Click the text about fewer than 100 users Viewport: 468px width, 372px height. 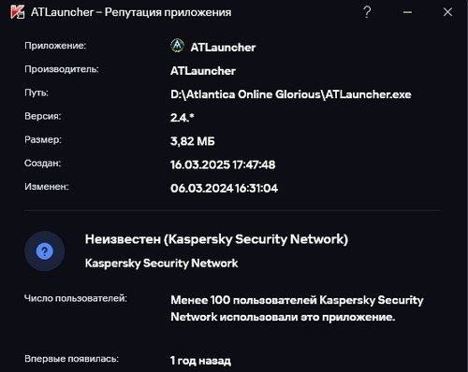297,308
